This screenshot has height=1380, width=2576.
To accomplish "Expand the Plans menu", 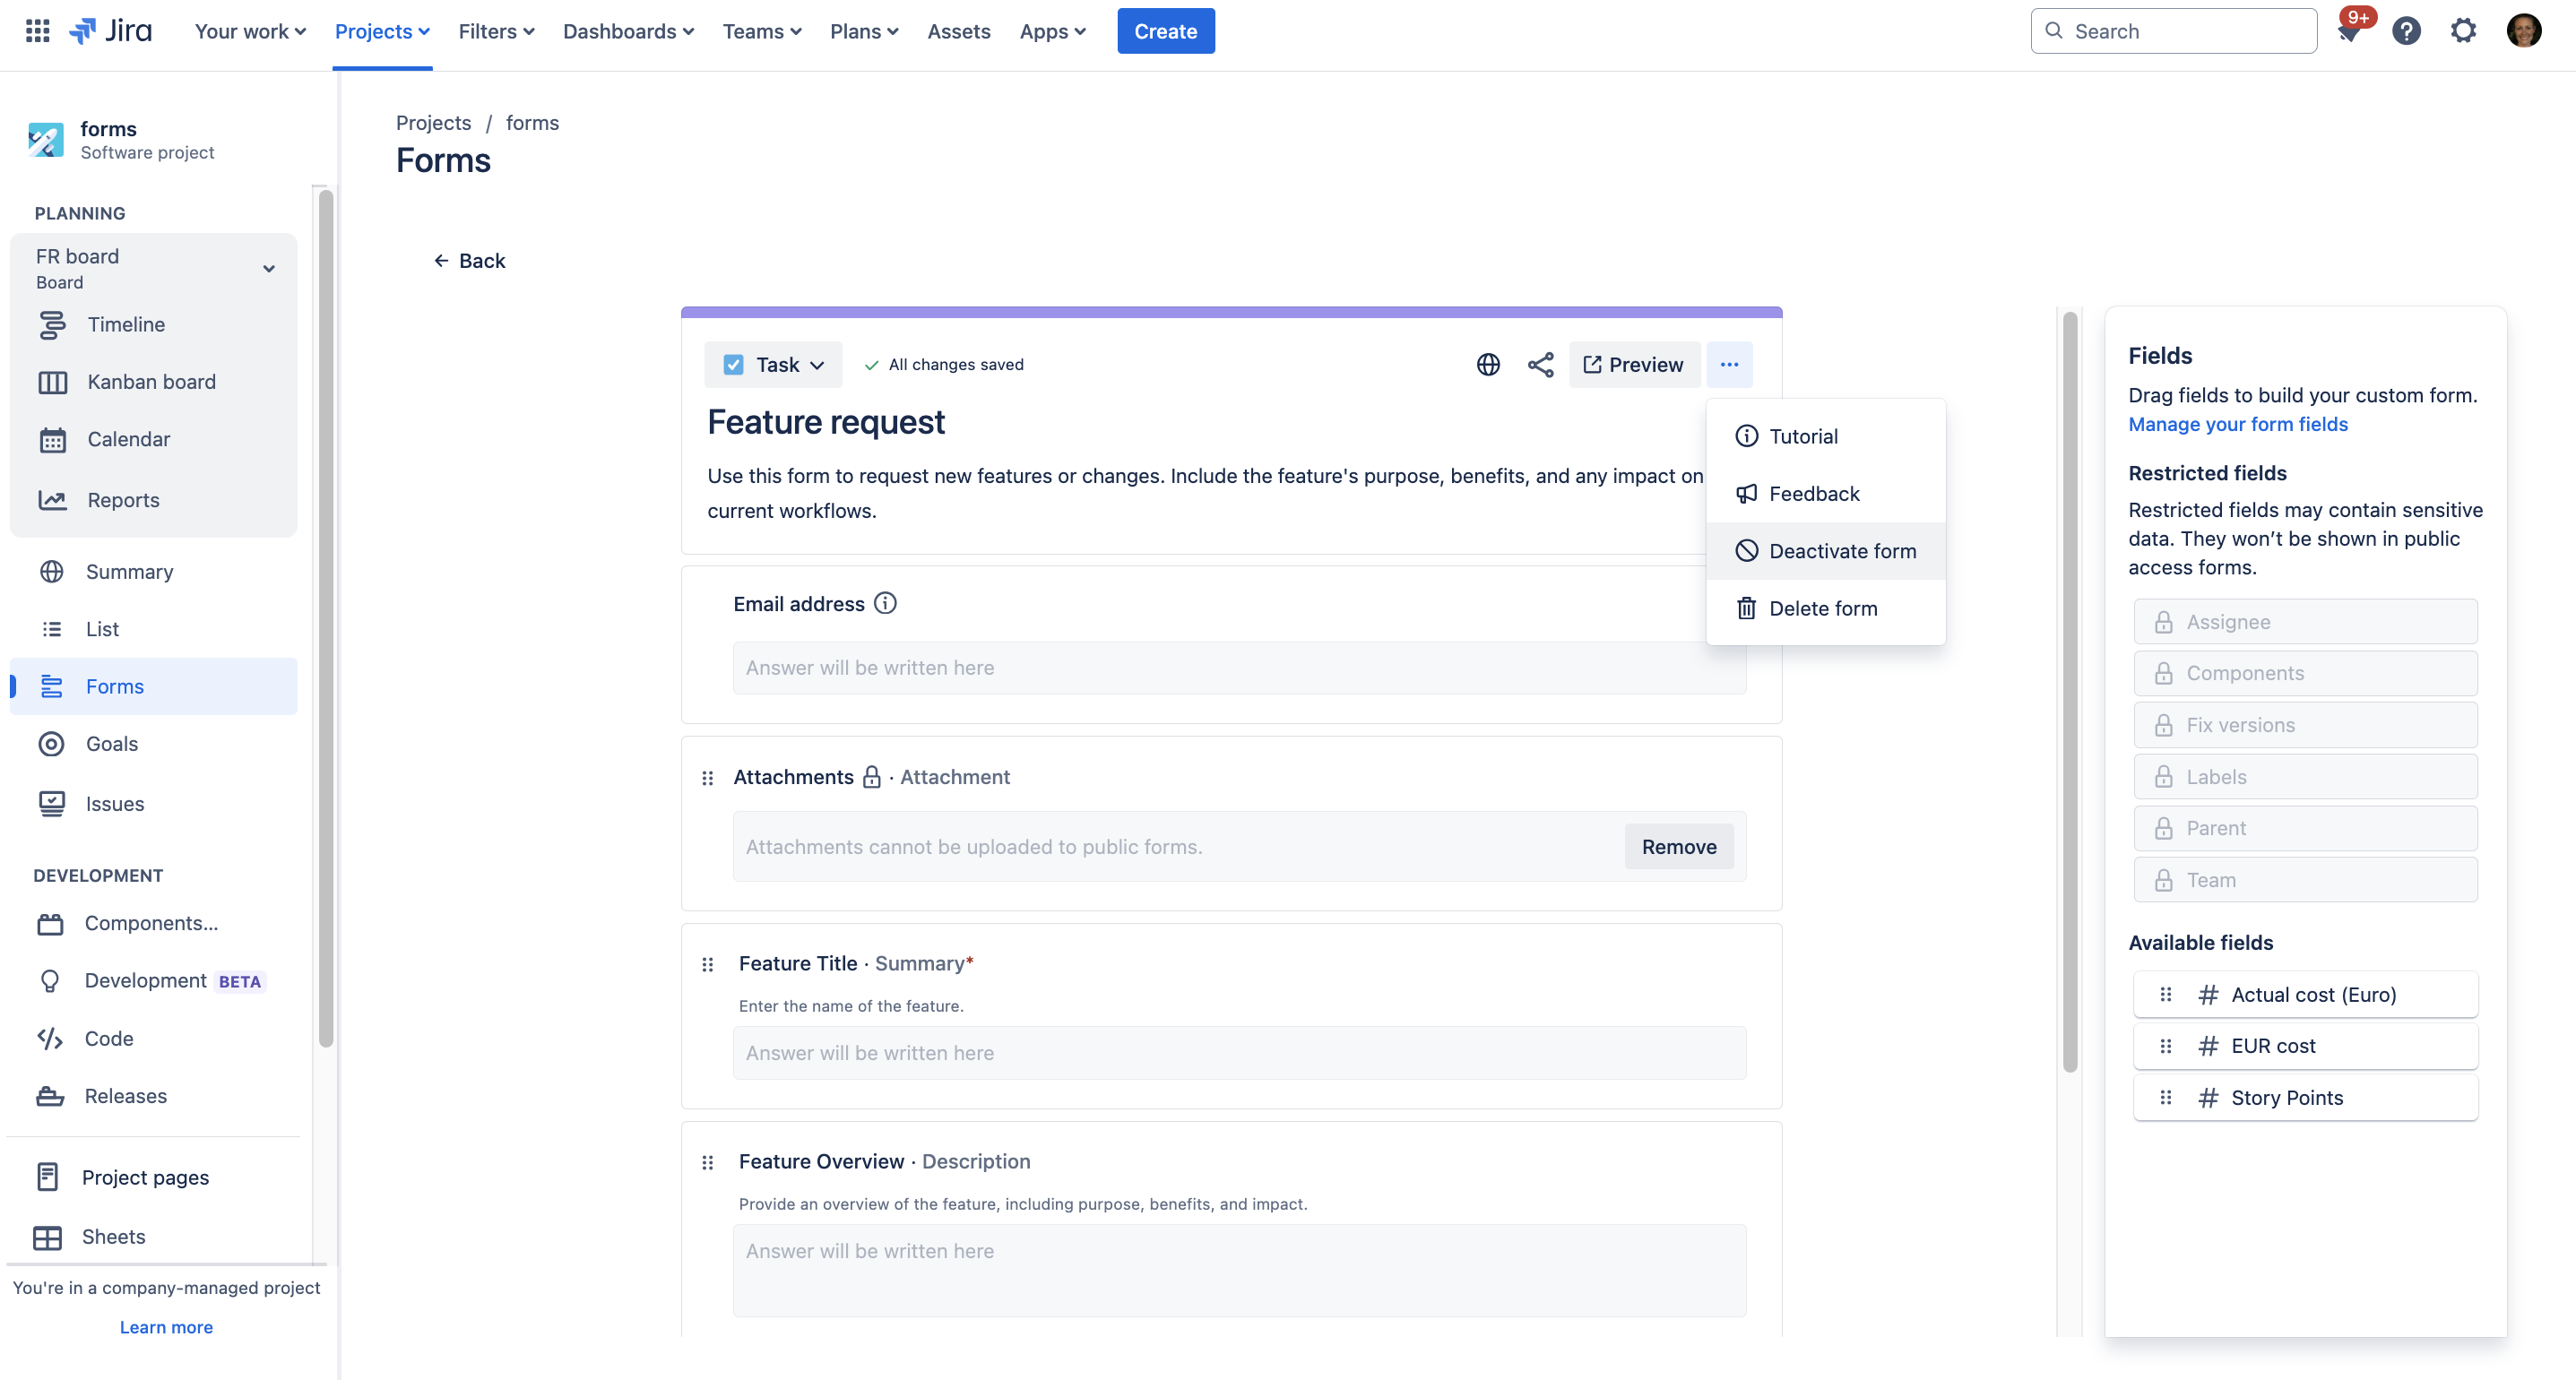I will coord(862,31).
